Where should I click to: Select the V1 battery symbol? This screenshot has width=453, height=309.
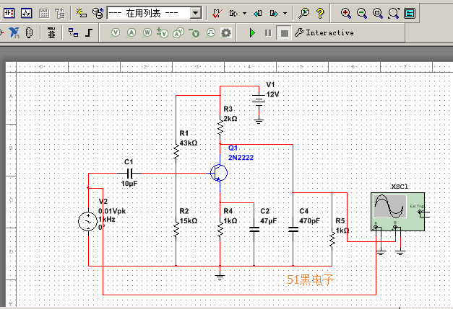[259, 100]
